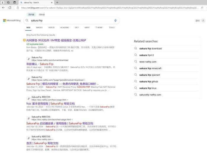Image resolution: width=207 pixels, height=153 pixels.
Task: Click the nattrp.com/tunnel/download URL
Action: tap(50, 60)
